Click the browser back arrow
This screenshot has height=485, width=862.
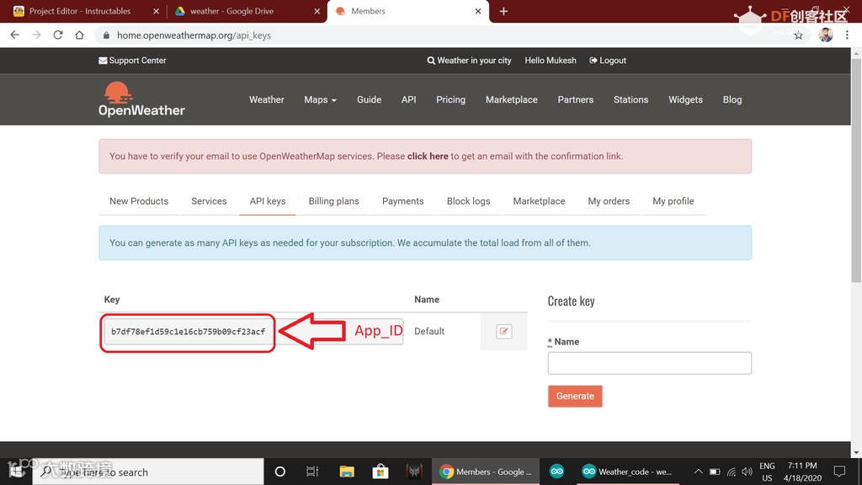[15, 35]
